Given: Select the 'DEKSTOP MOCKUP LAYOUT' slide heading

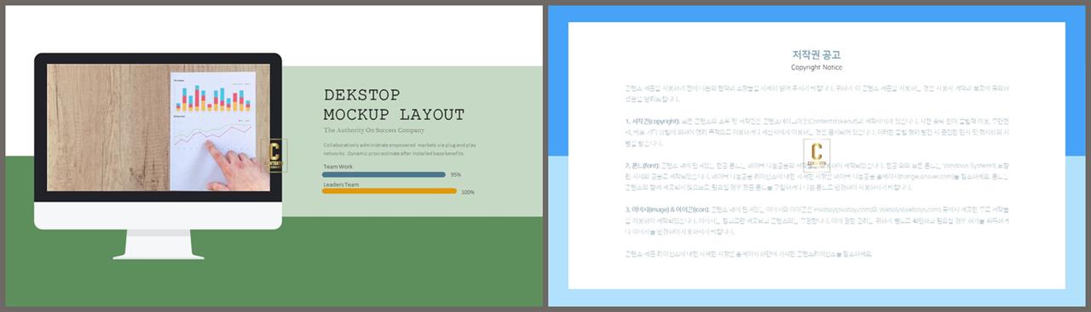Looking at the screenshot, I should pos(394,105).
